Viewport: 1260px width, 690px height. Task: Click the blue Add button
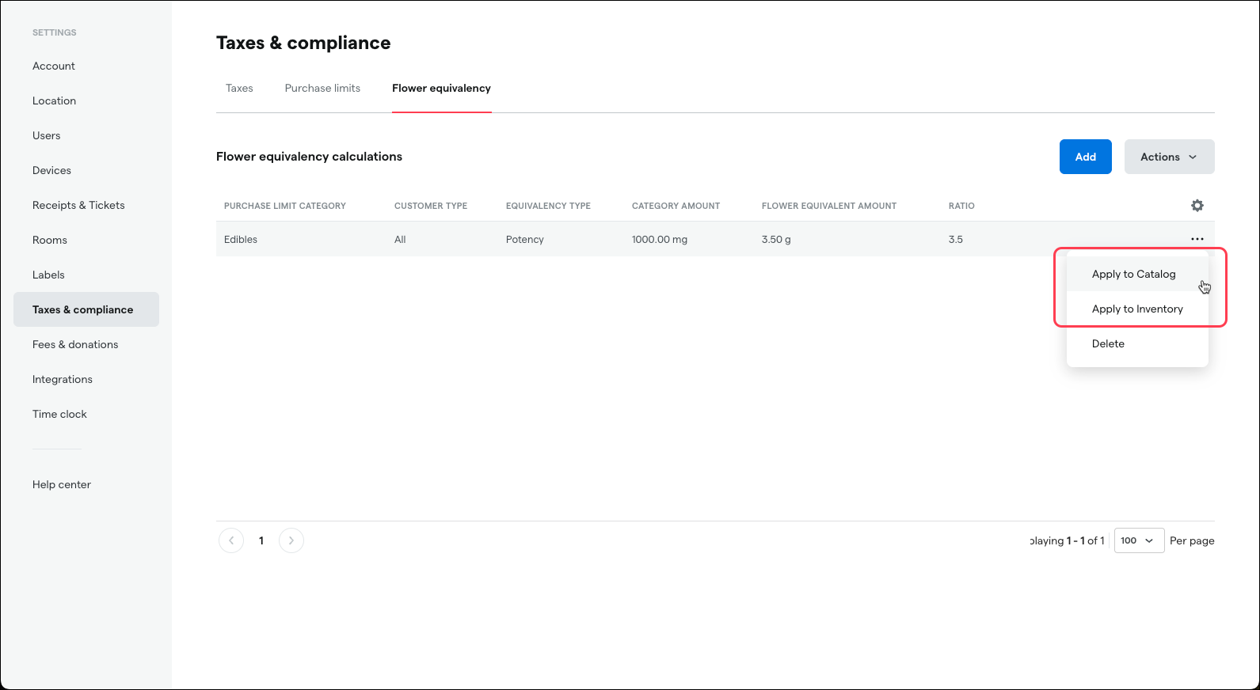[x=1085, y=157]
